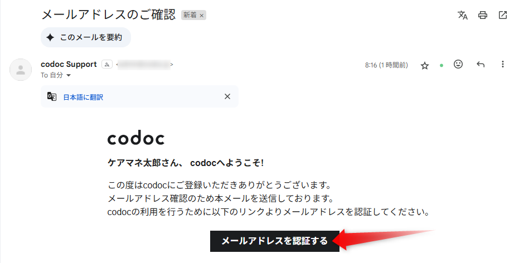Image resolution: width=519 pixels, height=263 pixels.
Task: Click the 8:16 (1 時間前) timestamp
Action: (x=386, y=65)
